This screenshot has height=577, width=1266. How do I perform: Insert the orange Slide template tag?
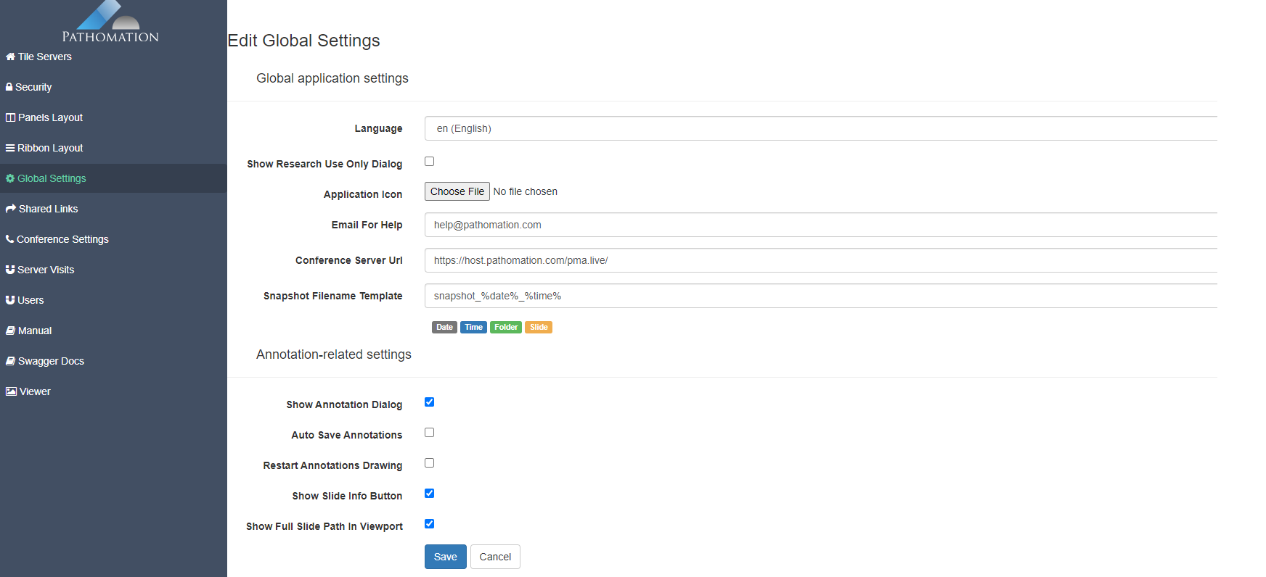tap(539, 328)
